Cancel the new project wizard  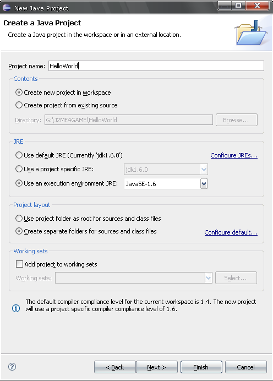246,367
